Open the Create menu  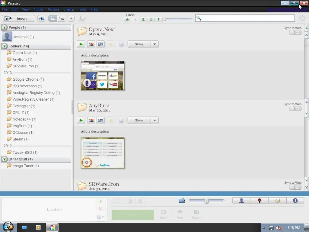coord(68,9)
